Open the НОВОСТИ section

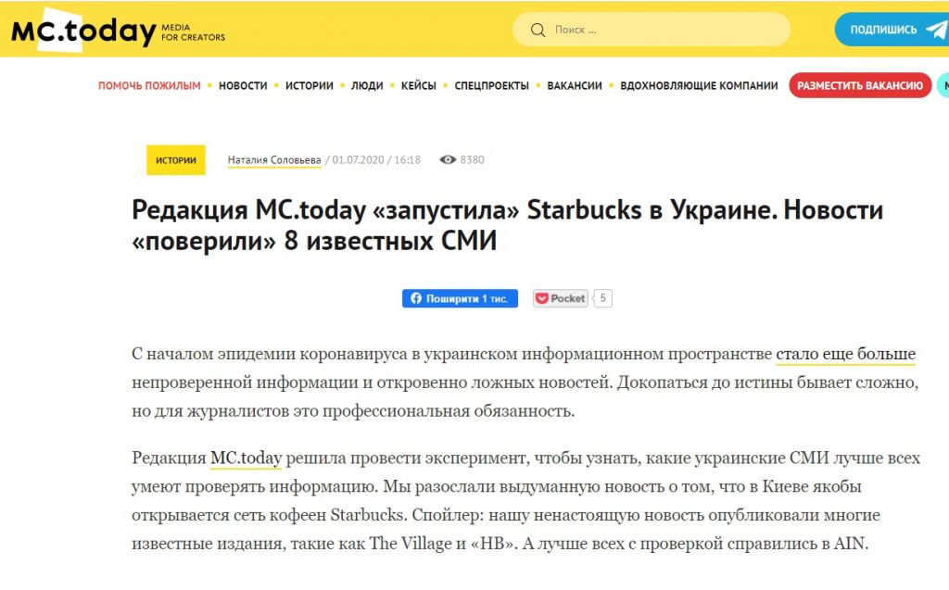click(243, 86)
